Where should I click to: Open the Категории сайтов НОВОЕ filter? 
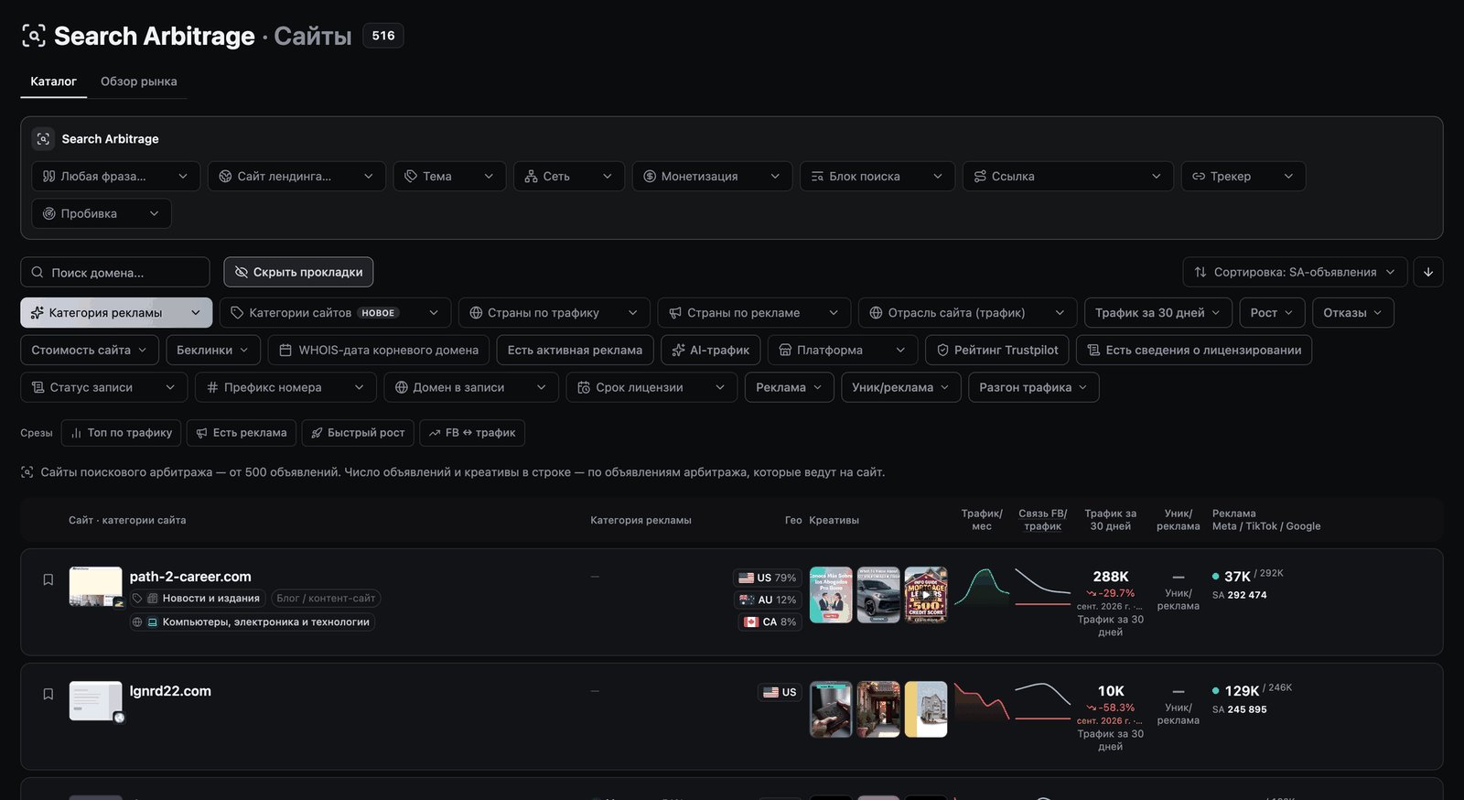click(335, 312)
